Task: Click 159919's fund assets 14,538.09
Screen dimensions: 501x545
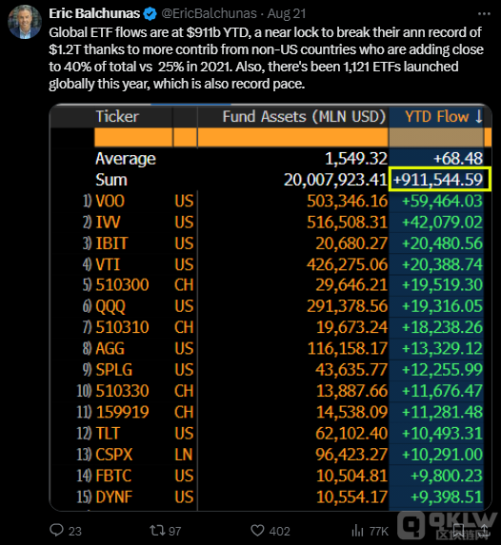Action: tap(351, 413)
